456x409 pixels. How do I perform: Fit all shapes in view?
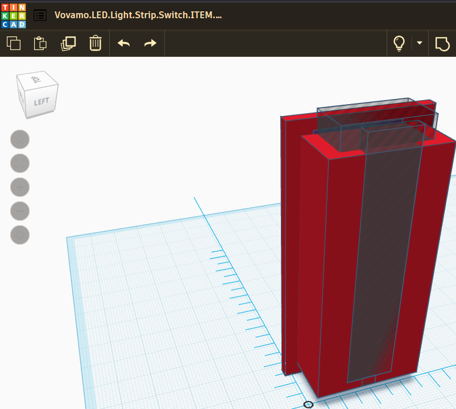[x=20, y=163]
